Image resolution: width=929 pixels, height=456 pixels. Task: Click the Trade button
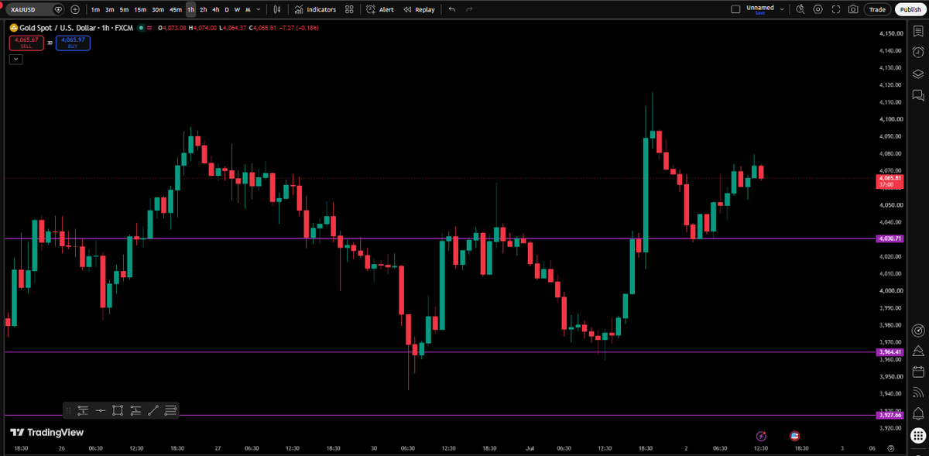[877, 9]
